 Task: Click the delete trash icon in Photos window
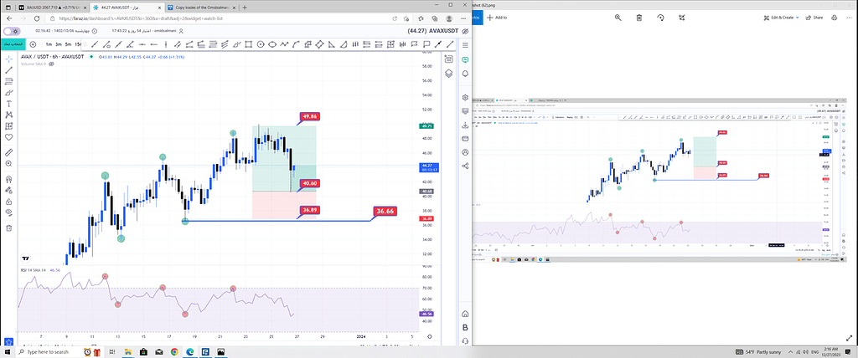coord(639,18)
